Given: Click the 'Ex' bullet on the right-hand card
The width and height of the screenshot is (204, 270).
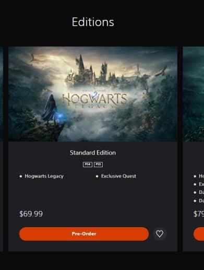Looking at the screenshot, I should [x=199, y=184].
